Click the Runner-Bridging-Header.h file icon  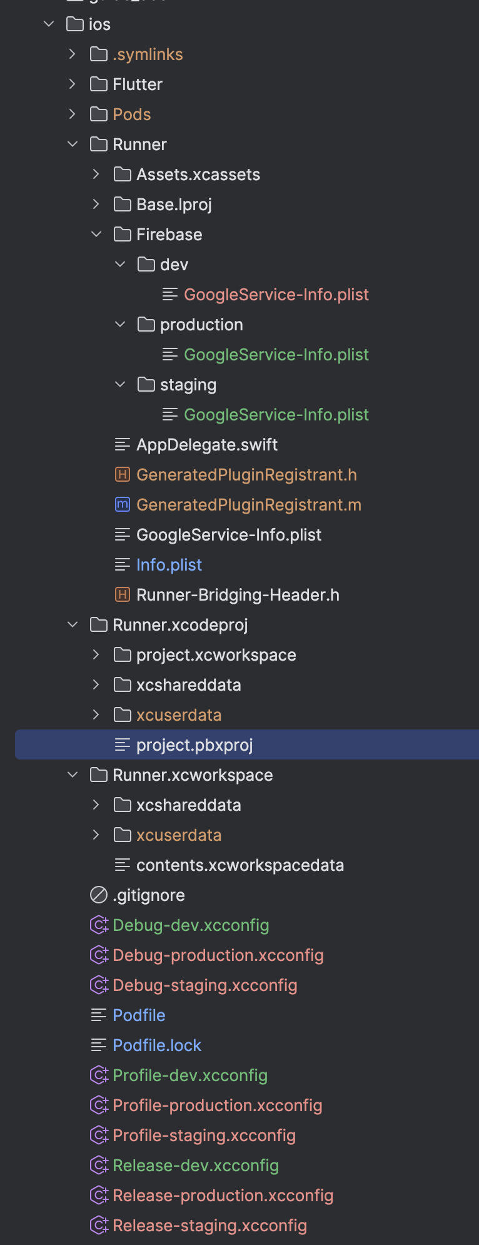123,595
